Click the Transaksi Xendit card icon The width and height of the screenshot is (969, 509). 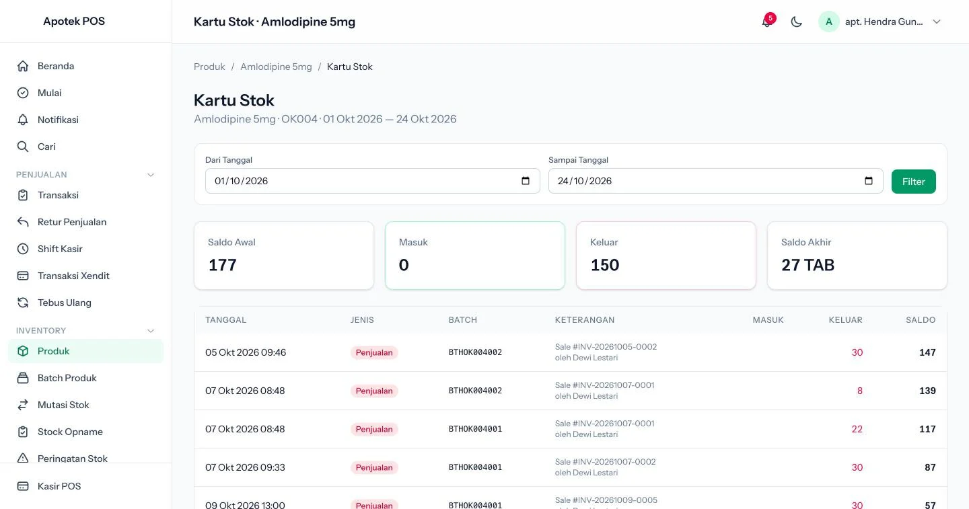click(23, 276)
